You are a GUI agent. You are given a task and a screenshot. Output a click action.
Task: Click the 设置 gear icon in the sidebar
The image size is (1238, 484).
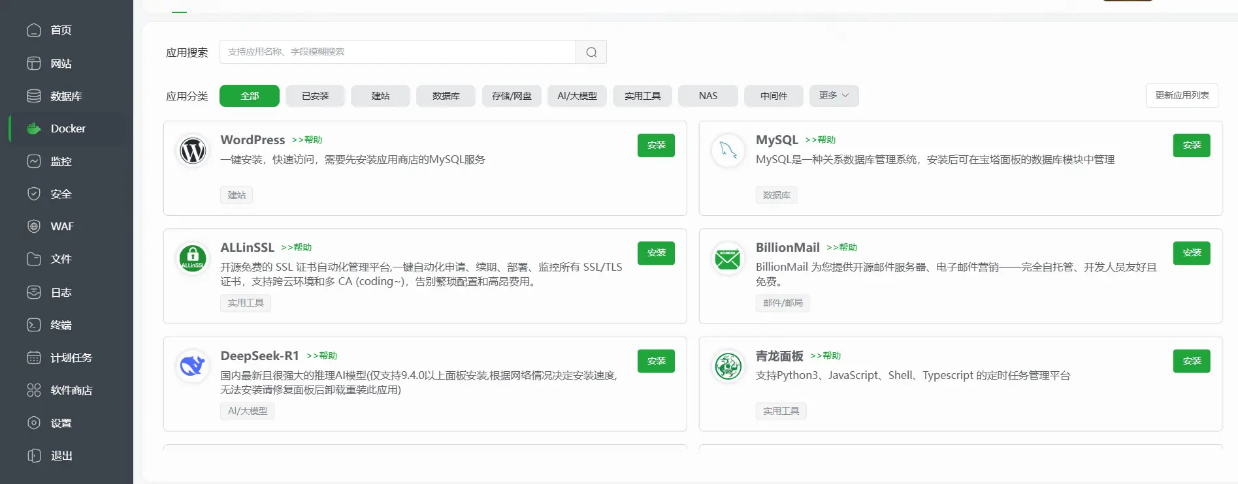click(x=34, y=423)
